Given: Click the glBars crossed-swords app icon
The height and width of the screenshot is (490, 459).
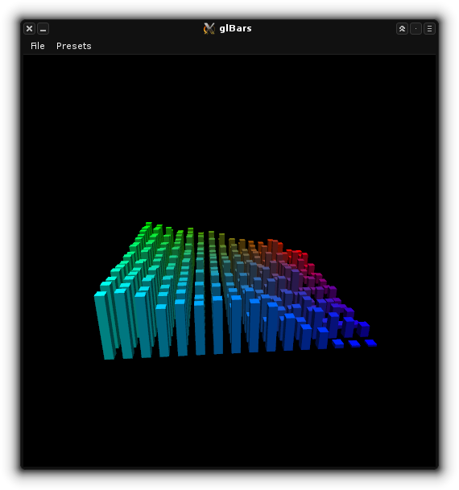Looking at the screenshot, I should (x=209, y=28).
